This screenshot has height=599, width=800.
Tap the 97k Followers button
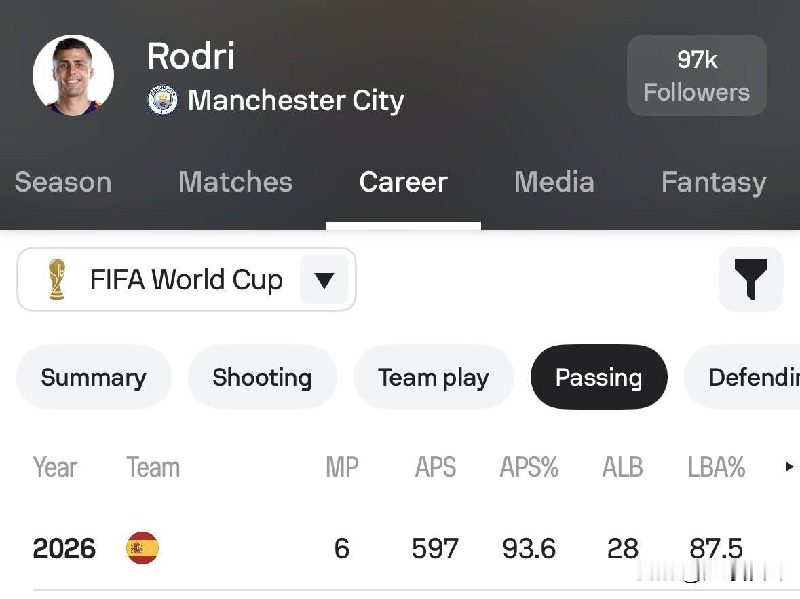pyautogui.click(x=697, y=75)
